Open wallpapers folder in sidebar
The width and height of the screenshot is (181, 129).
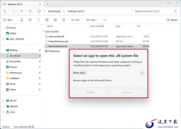point(13,78)
